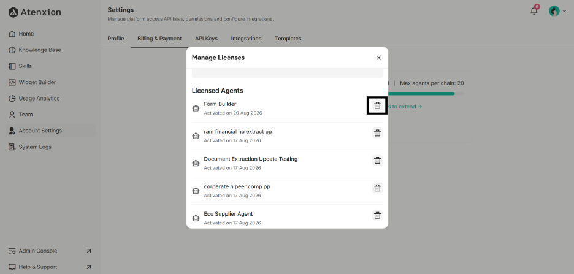The image size is (574, 274).
Task: Switch to the Profile tab
Action: (x=116, y=39)
